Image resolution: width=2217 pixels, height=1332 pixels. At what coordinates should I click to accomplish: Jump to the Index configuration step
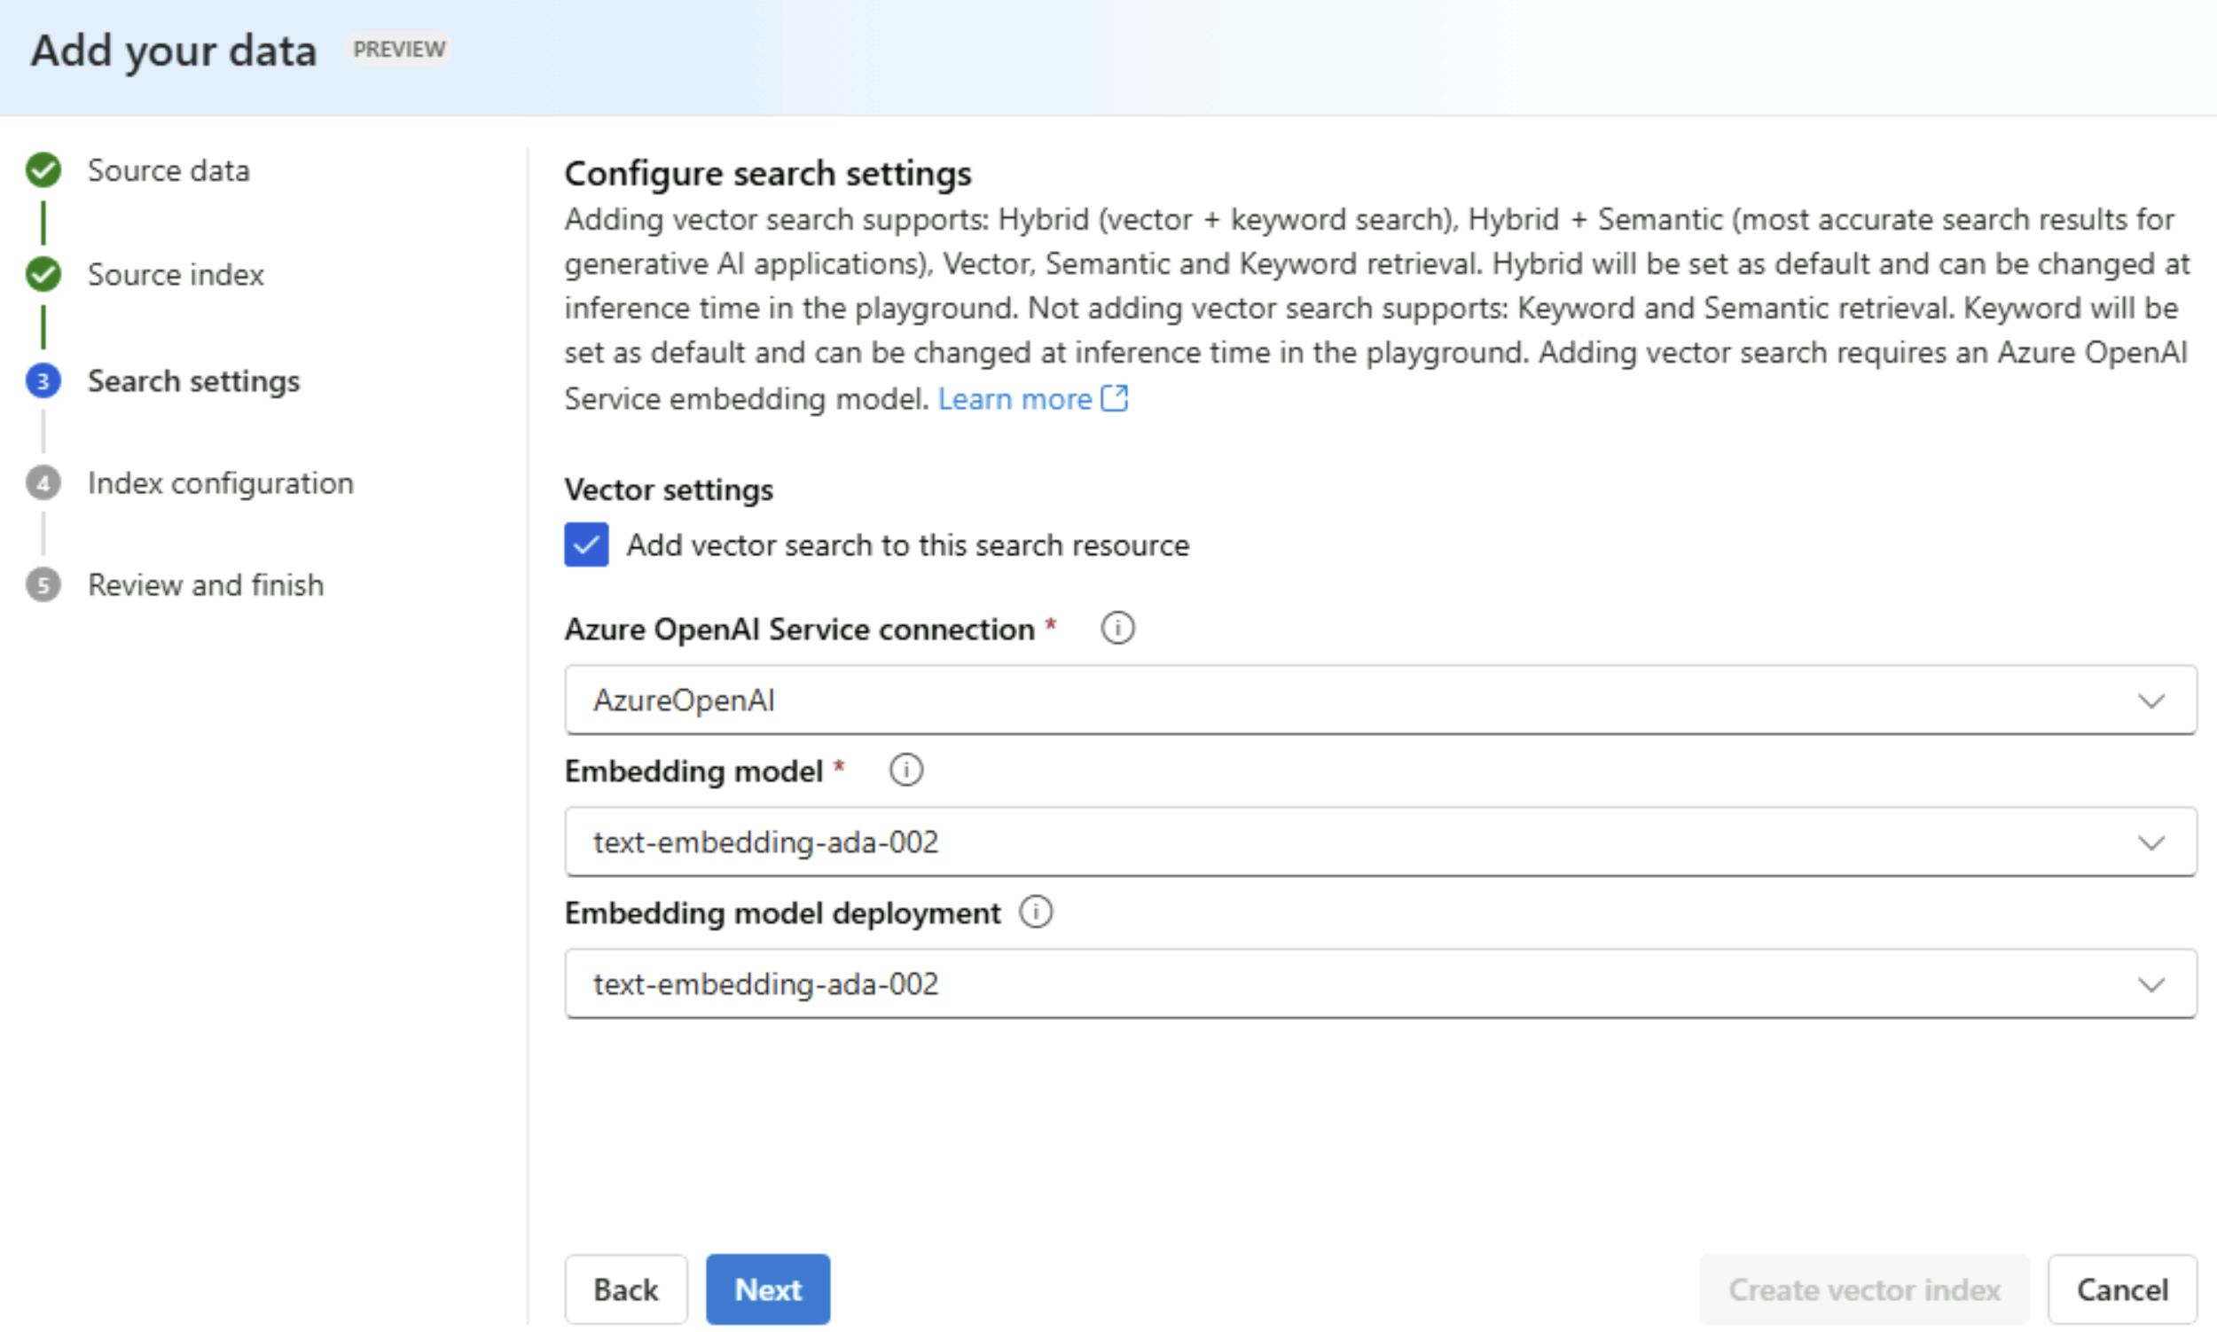click(x=221, y=483)
